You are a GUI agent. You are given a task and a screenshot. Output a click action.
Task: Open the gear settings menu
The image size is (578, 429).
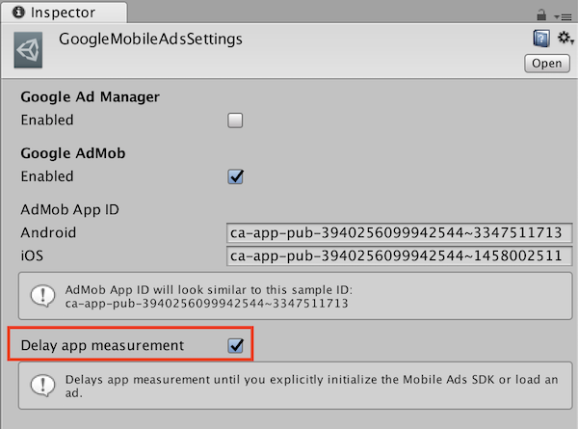point(565,38)
